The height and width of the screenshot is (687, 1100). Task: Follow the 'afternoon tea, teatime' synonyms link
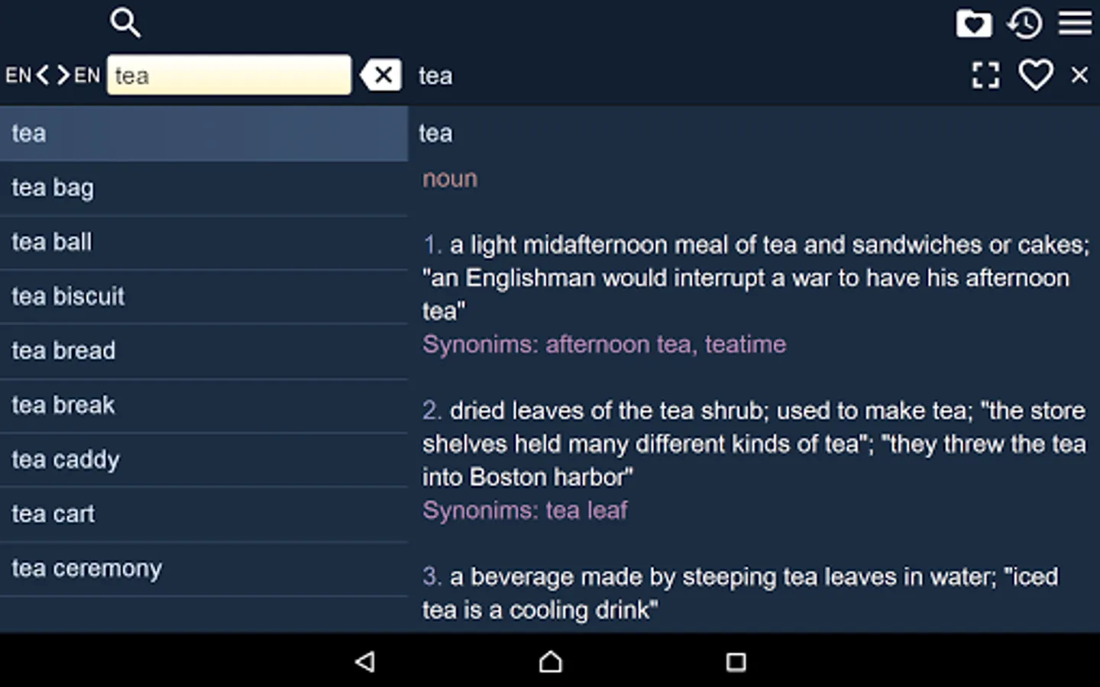coord(665,344)
